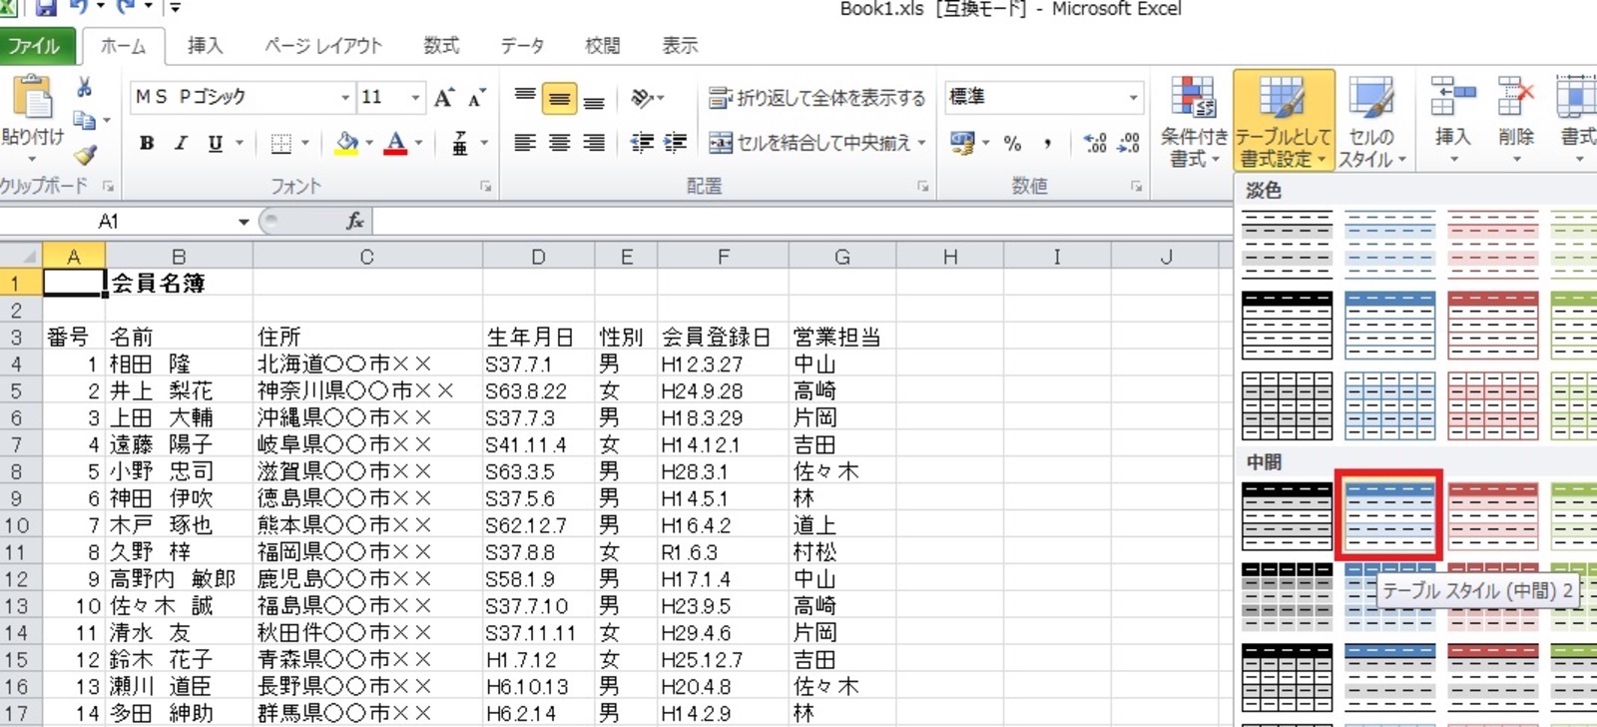Apply comma style

point(1047,143)
